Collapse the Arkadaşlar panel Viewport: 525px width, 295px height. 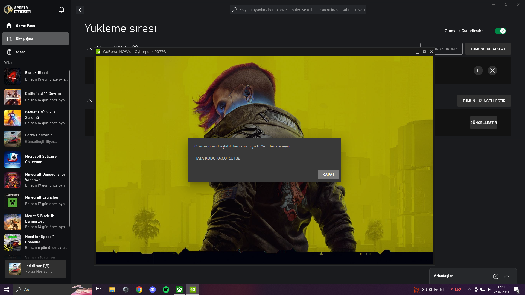coord(507,276)
